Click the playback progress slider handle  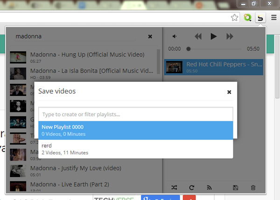tap(189, 49)
